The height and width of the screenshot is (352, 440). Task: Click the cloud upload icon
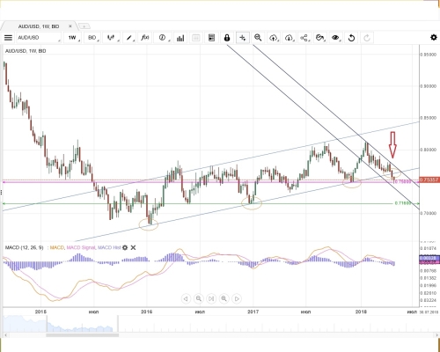pyautogui.click(x=274, y=38)
